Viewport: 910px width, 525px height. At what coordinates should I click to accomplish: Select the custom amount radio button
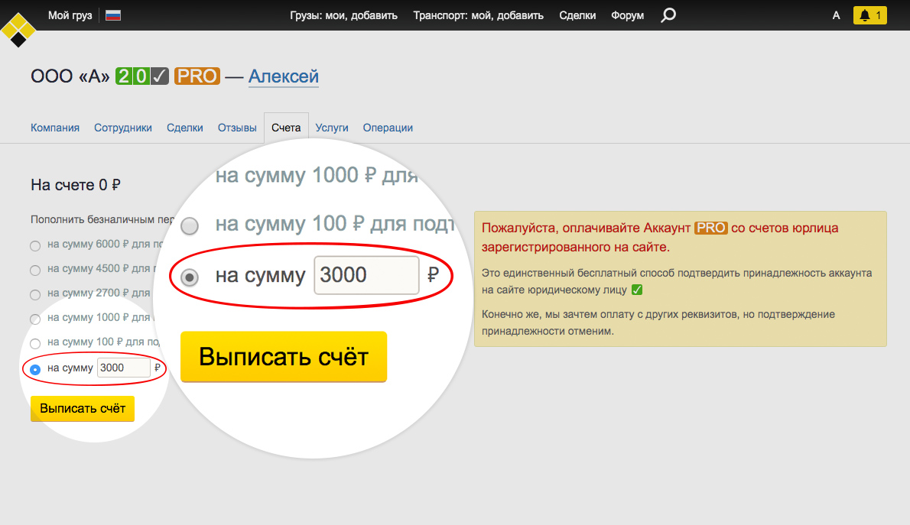(35, 369)
